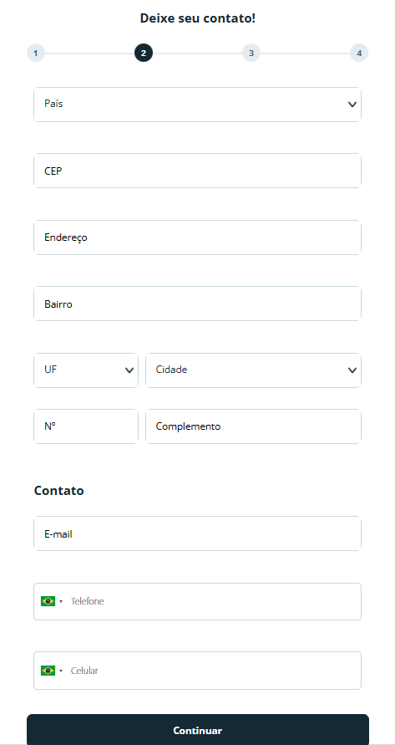Open country code arrow beside Celular flag
The image size is (395, 745).
[x=61, y=671]
